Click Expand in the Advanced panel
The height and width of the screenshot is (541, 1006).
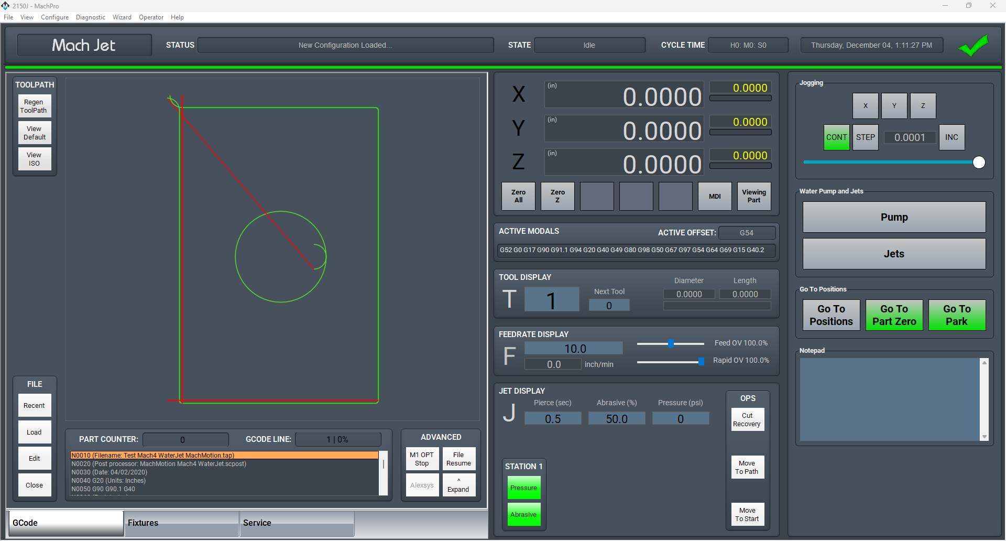click(x=458, y=485)
